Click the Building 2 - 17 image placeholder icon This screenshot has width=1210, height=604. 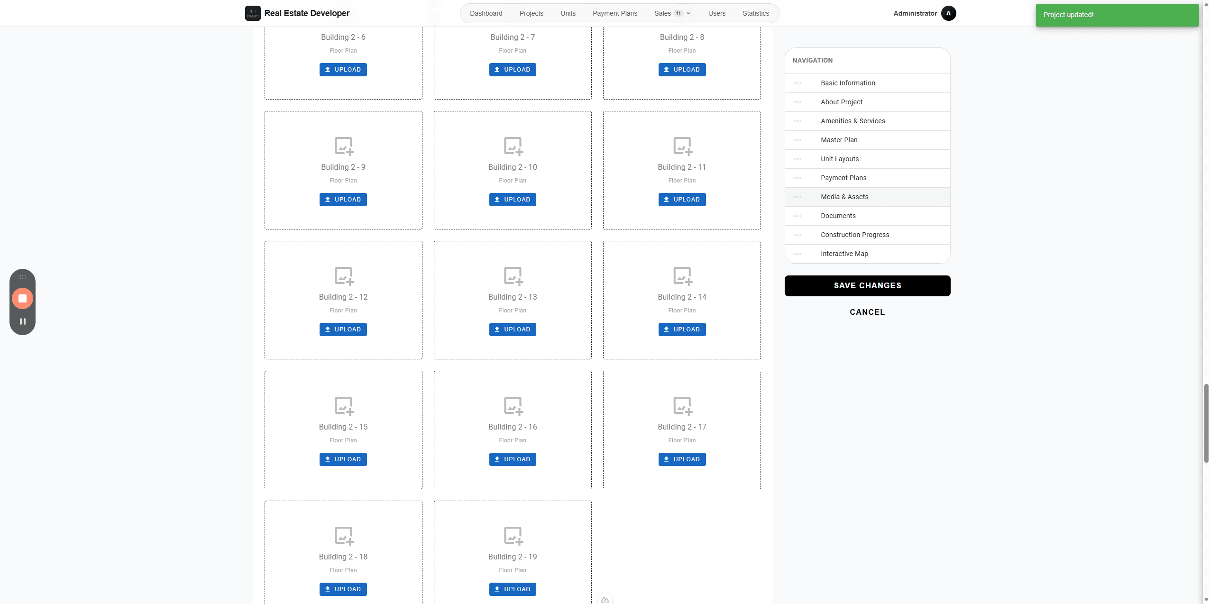(x=682, y=406)
